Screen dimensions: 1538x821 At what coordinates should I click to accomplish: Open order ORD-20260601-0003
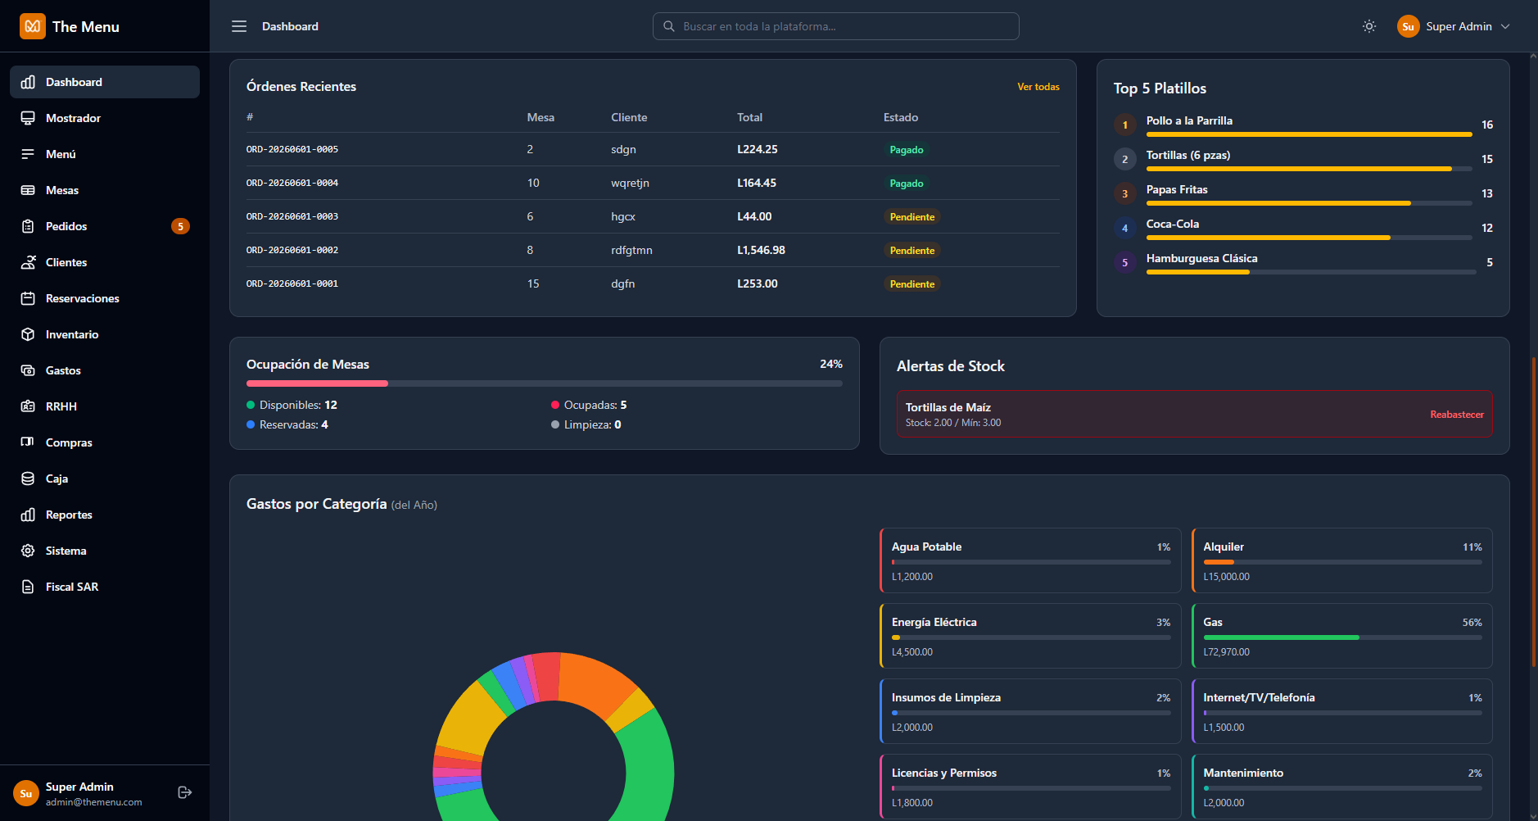(292, 216)
